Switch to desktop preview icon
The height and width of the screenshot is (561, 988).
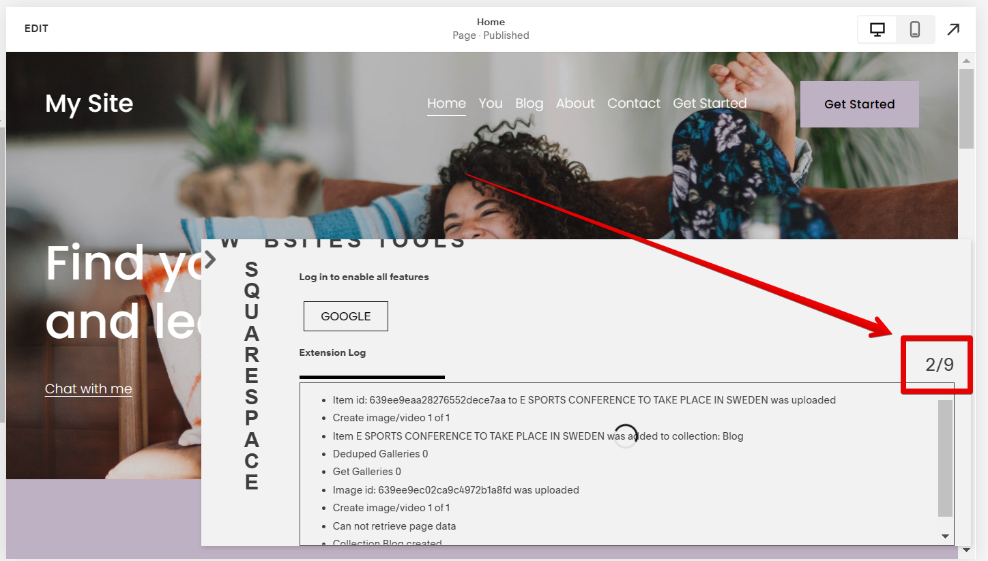pyautogui.click(x=877, y=30)
